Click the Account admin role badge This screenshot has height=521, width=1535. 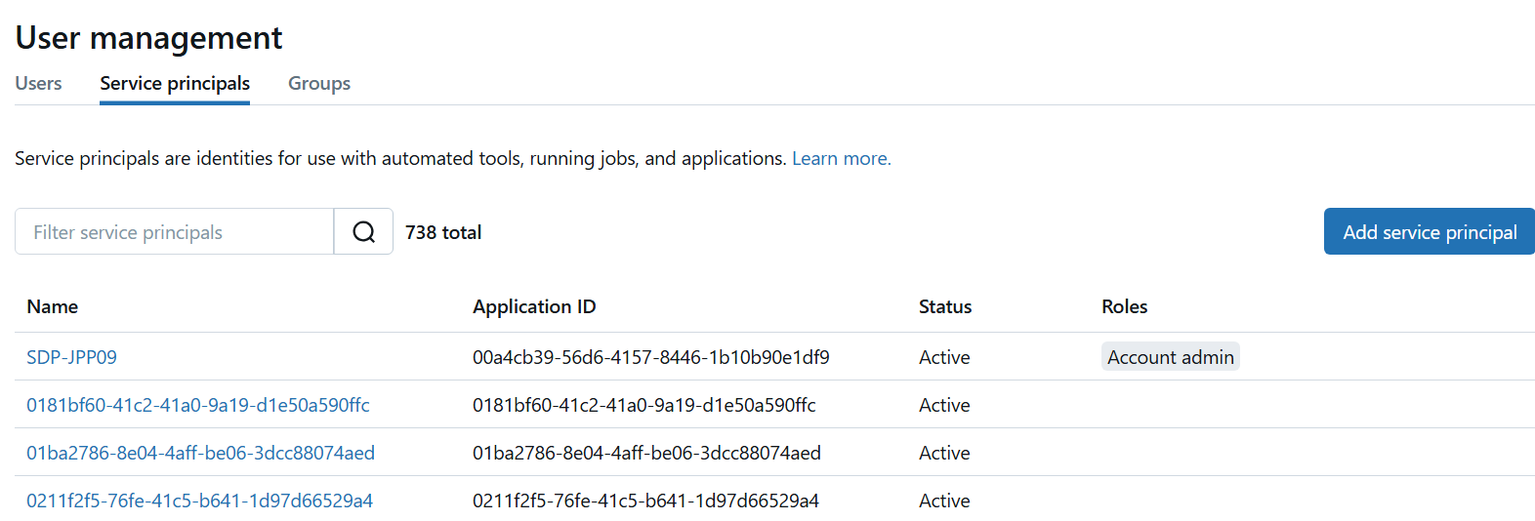[x=1170, y=357]
